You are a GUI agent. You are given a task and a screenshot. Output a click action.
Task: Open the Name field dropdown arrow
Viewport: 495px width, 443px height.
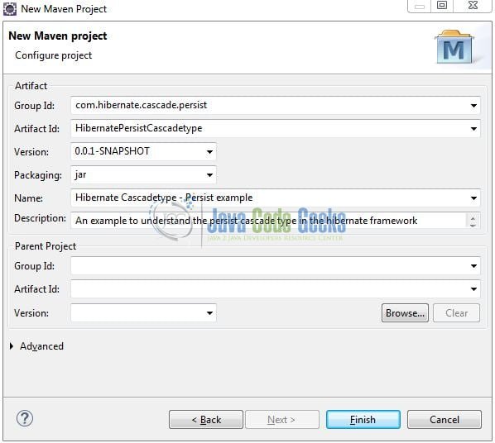pyautogui.click(x=473, y=198)
